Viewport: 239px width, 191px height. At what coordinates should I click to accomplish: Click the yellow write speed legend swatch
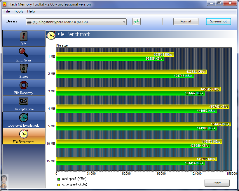pyautogui.click(x=59, y=185)
